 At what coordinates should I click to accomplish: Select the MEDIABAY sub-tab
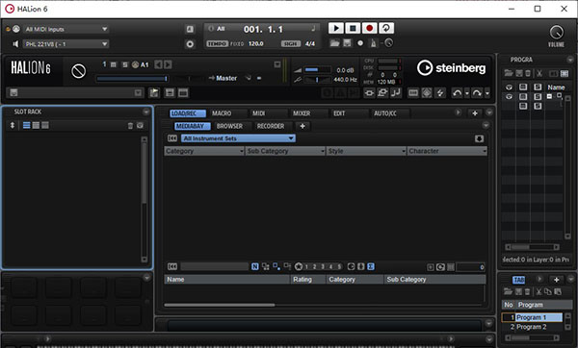(x=193, y=126)
